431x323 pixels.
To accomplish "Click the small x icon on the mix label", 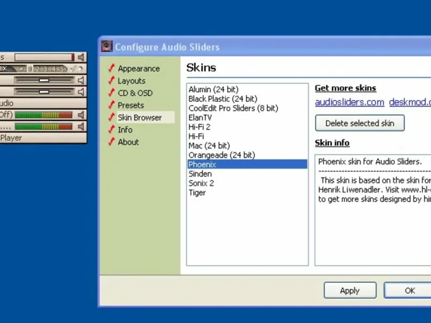I will 21,69.
